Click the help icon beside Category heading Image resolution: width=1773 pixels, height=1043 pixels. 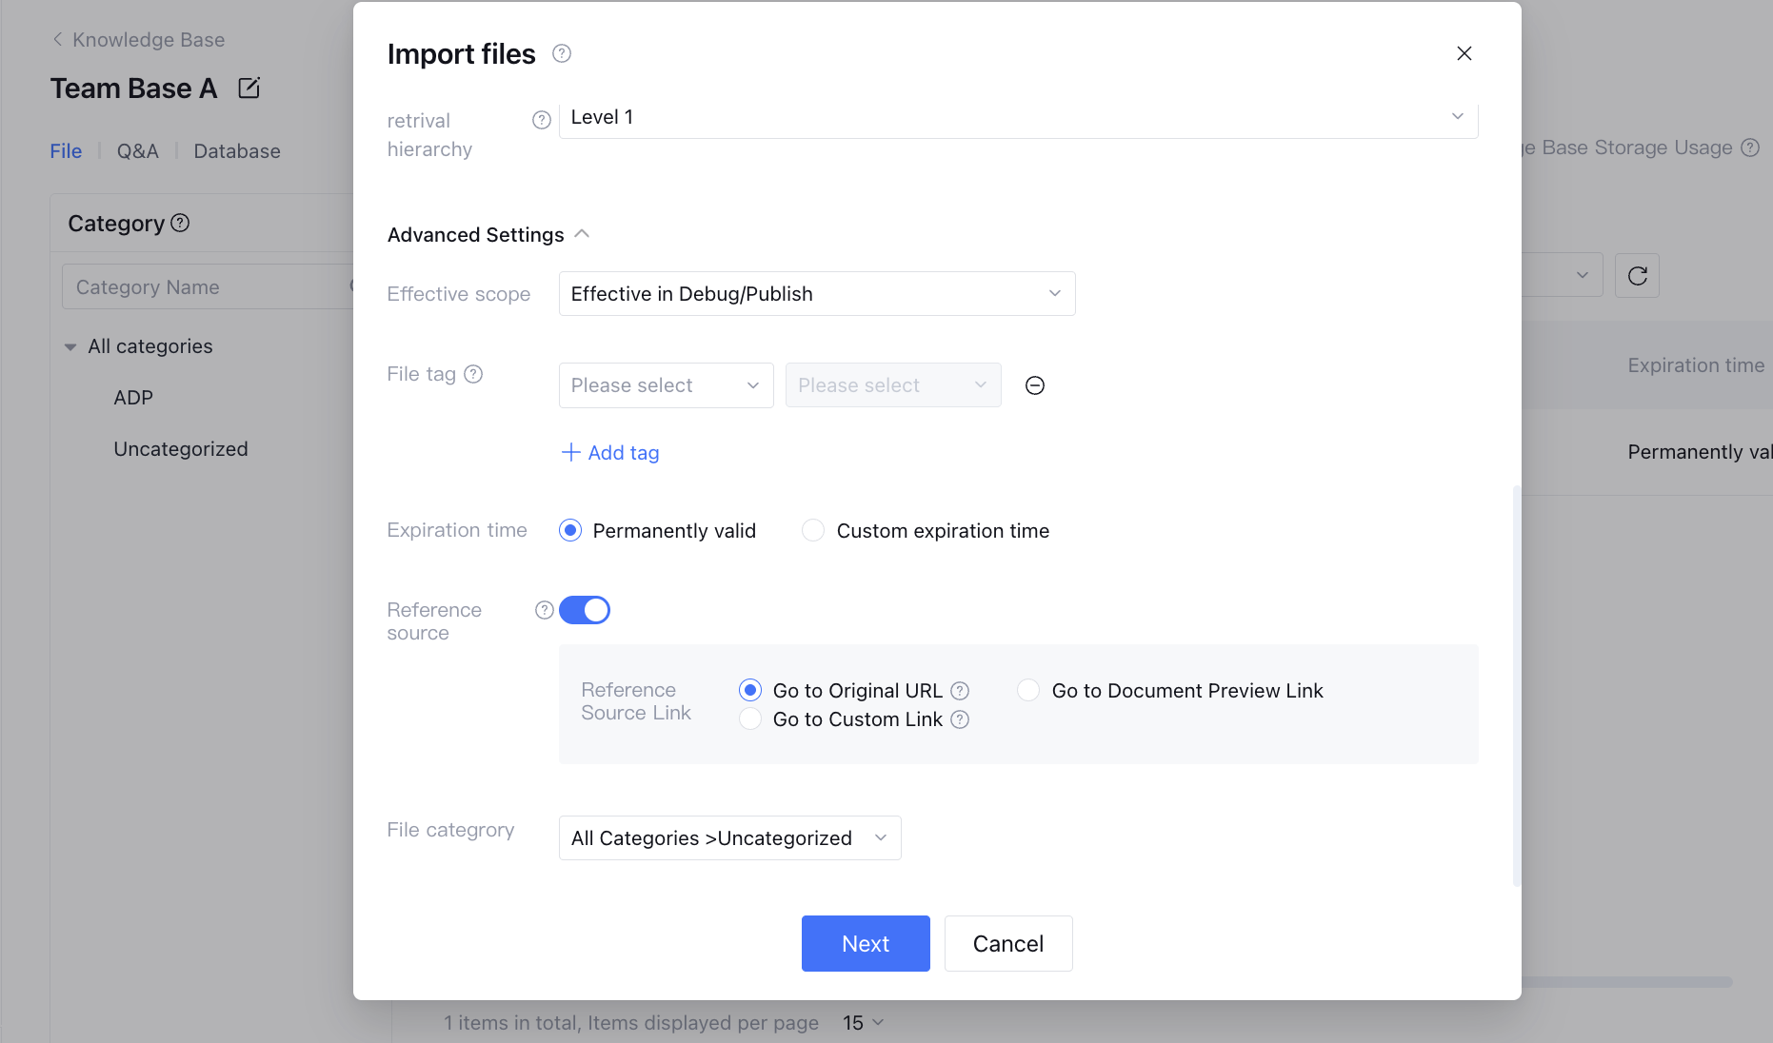180,223
